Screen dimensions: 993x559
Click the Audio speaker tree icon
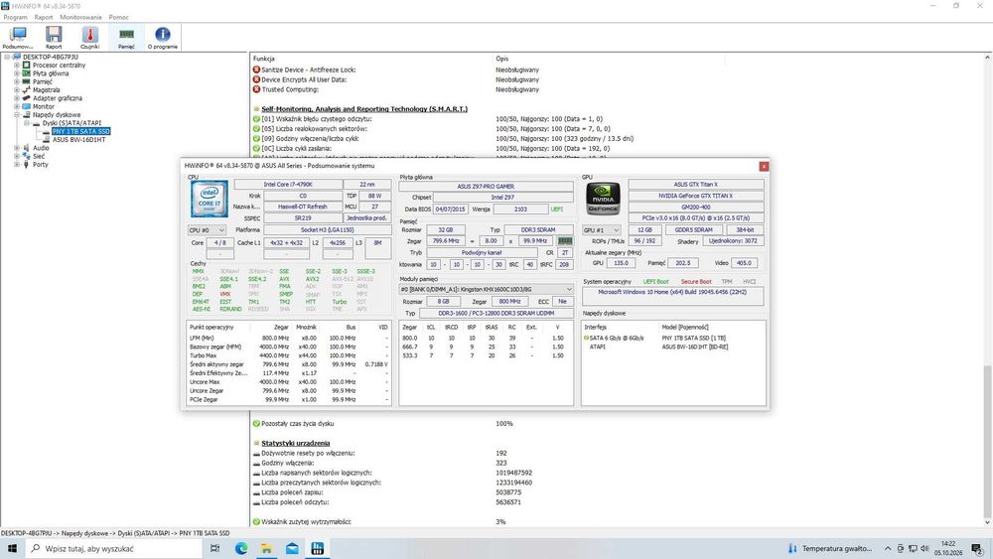27,148
